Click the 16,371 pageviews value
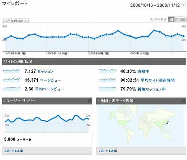The height and width of the screenshot is (160, 187). point(31,80)
